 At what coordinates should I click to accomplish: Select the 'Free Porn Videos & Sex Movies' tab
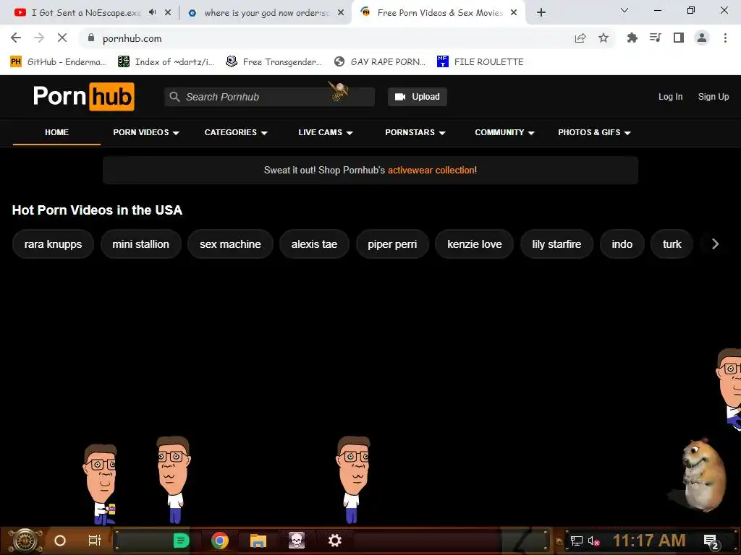(x=439, y=13)
